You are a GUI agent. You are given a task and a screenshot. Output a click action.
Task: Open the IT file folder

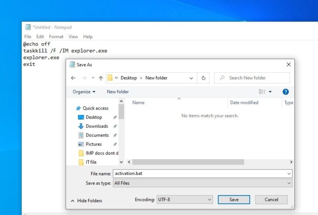click(x=91, y=162)
